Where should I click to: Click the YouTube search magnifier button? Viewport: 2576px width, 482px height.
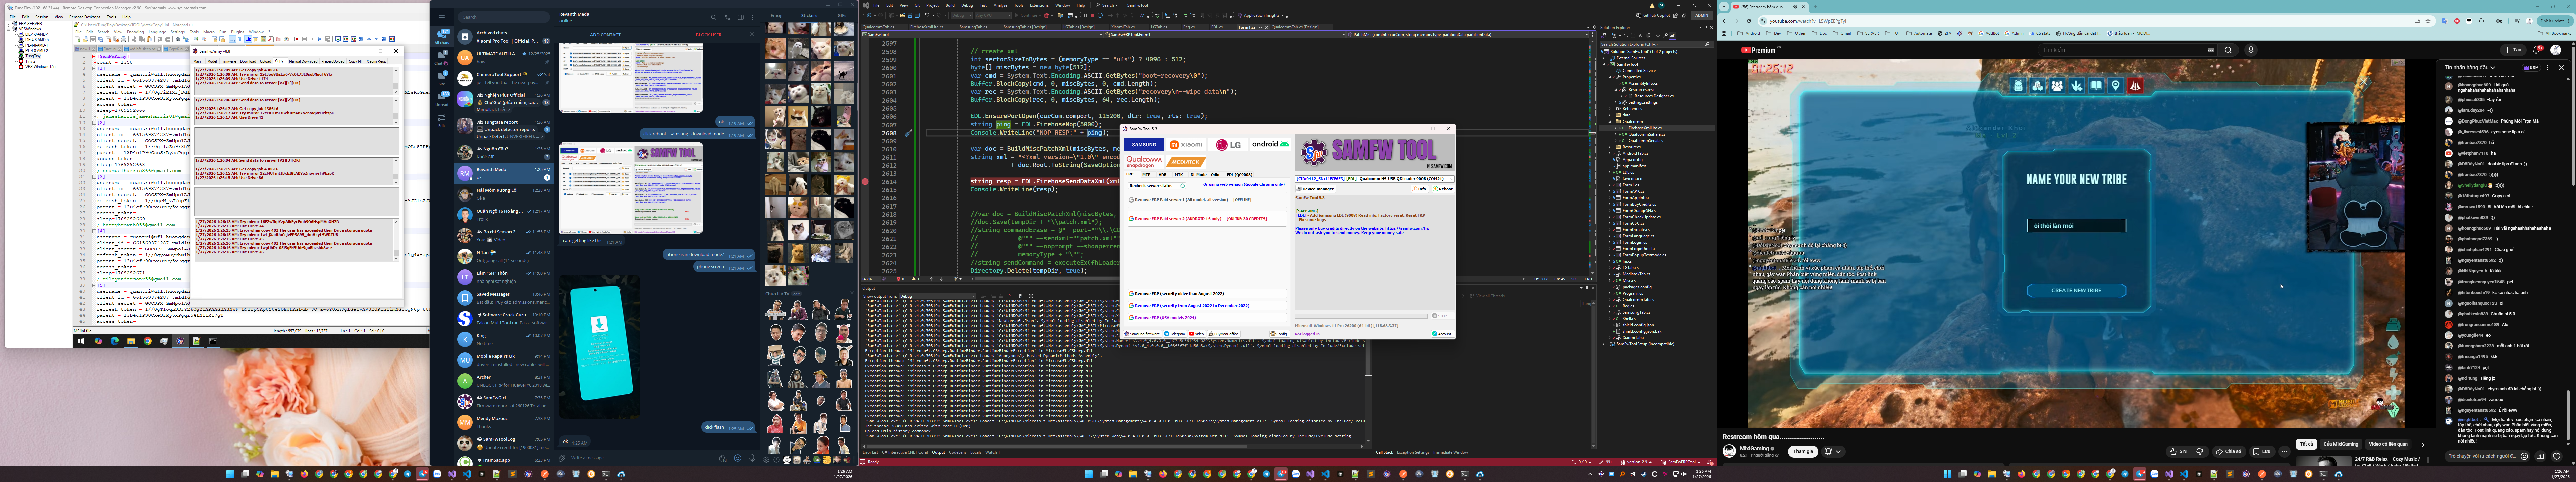(2228, 50)
